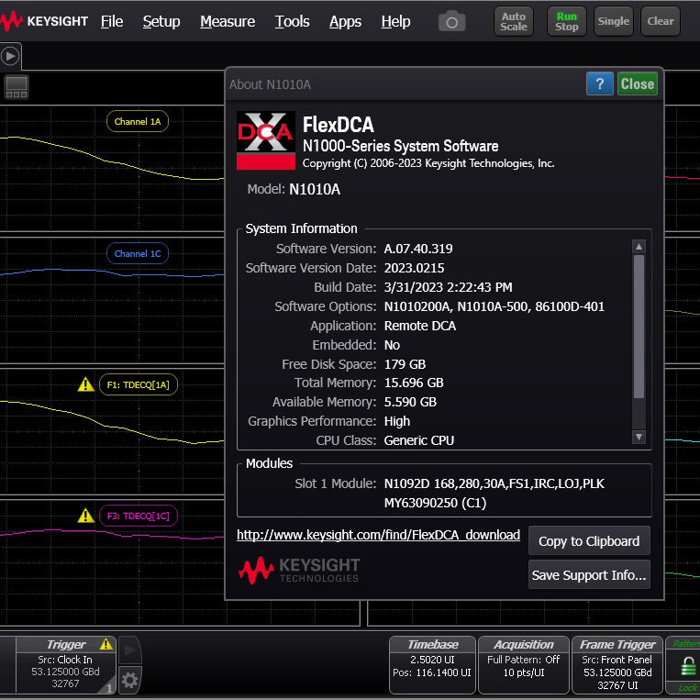700x700 pixels.
Task: Click the camera screenshot icon
Action: point(451,21)
